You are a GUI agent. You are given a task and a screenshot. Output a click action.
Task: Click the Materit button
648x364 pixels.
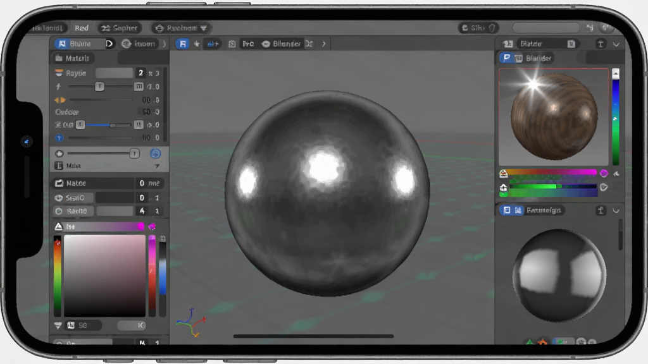tap(73, 58)
